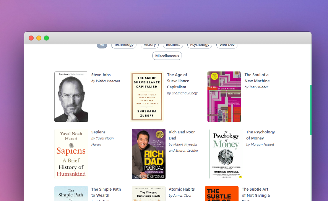328x201 pixels.
Task: Click The Psychology of Money title
Action: [x=260, y=135]
